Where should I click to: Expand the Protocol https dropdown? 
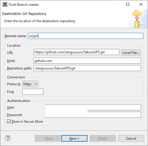pos(30,84)
